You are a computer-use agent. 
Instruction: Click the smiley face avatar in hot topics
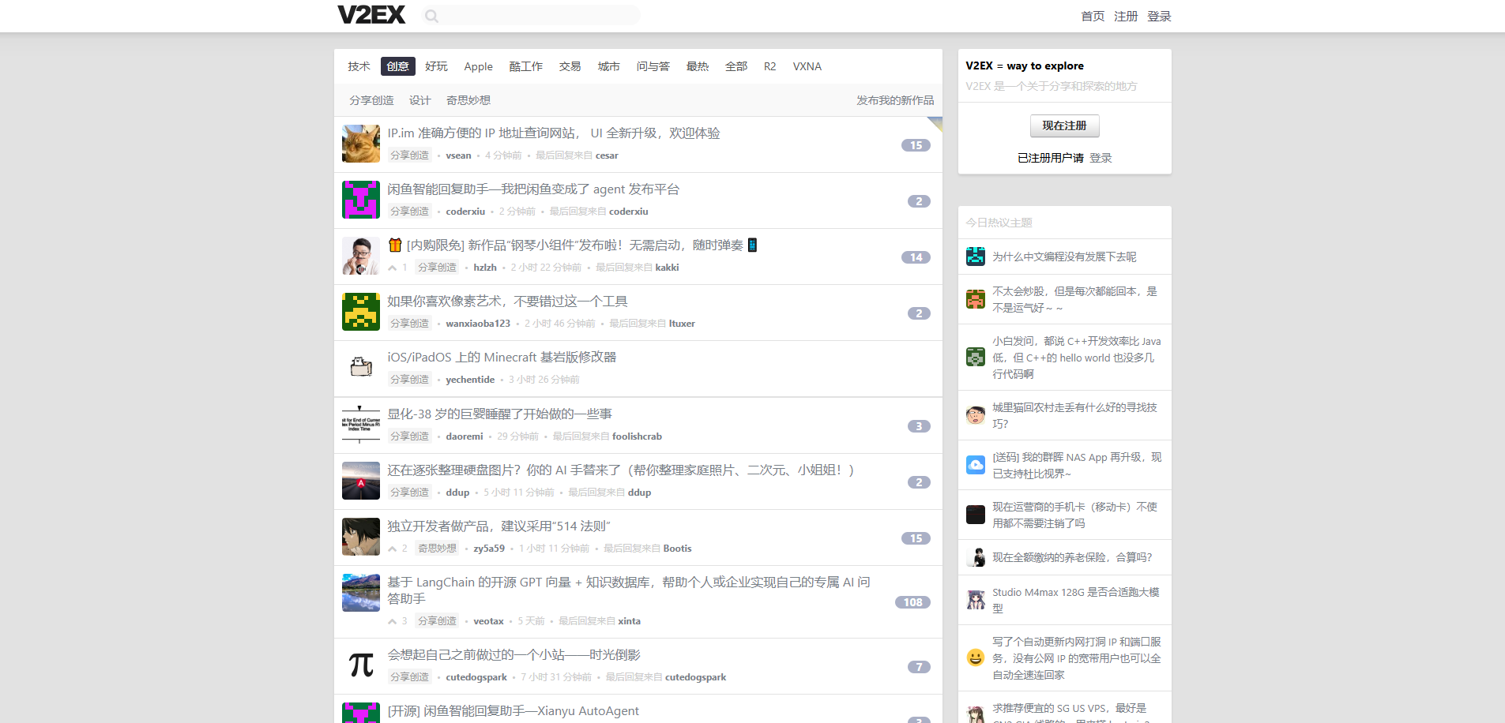point(975,657)
